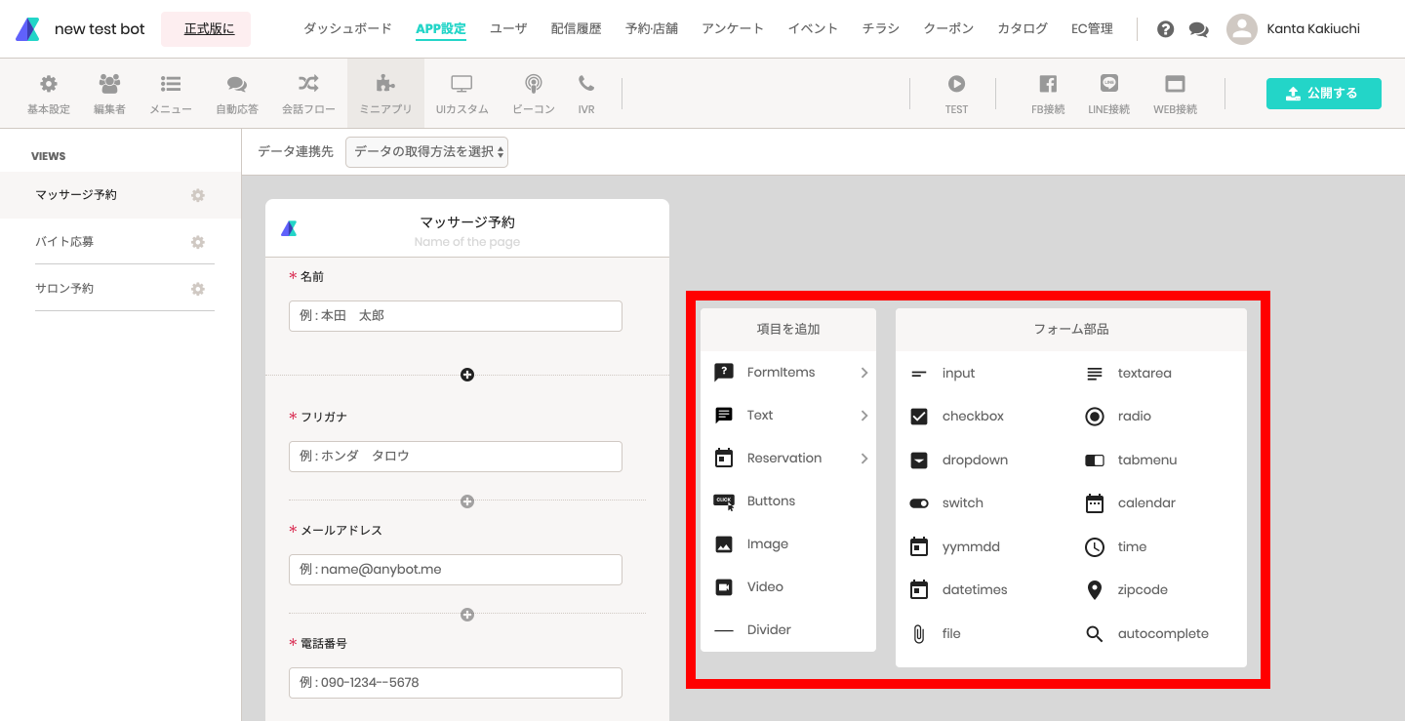Expand the Reservation submenu
Screen dimensions: 1405x721
pyautogui.click(x=788, y=458)
